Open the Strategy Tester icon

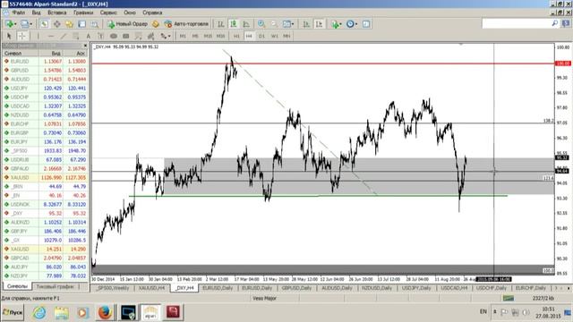click(95, 24)
